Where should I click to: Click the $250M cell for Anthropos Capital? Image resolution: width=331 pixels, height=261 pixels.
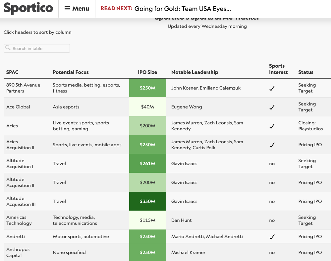[x=147, y=252]
